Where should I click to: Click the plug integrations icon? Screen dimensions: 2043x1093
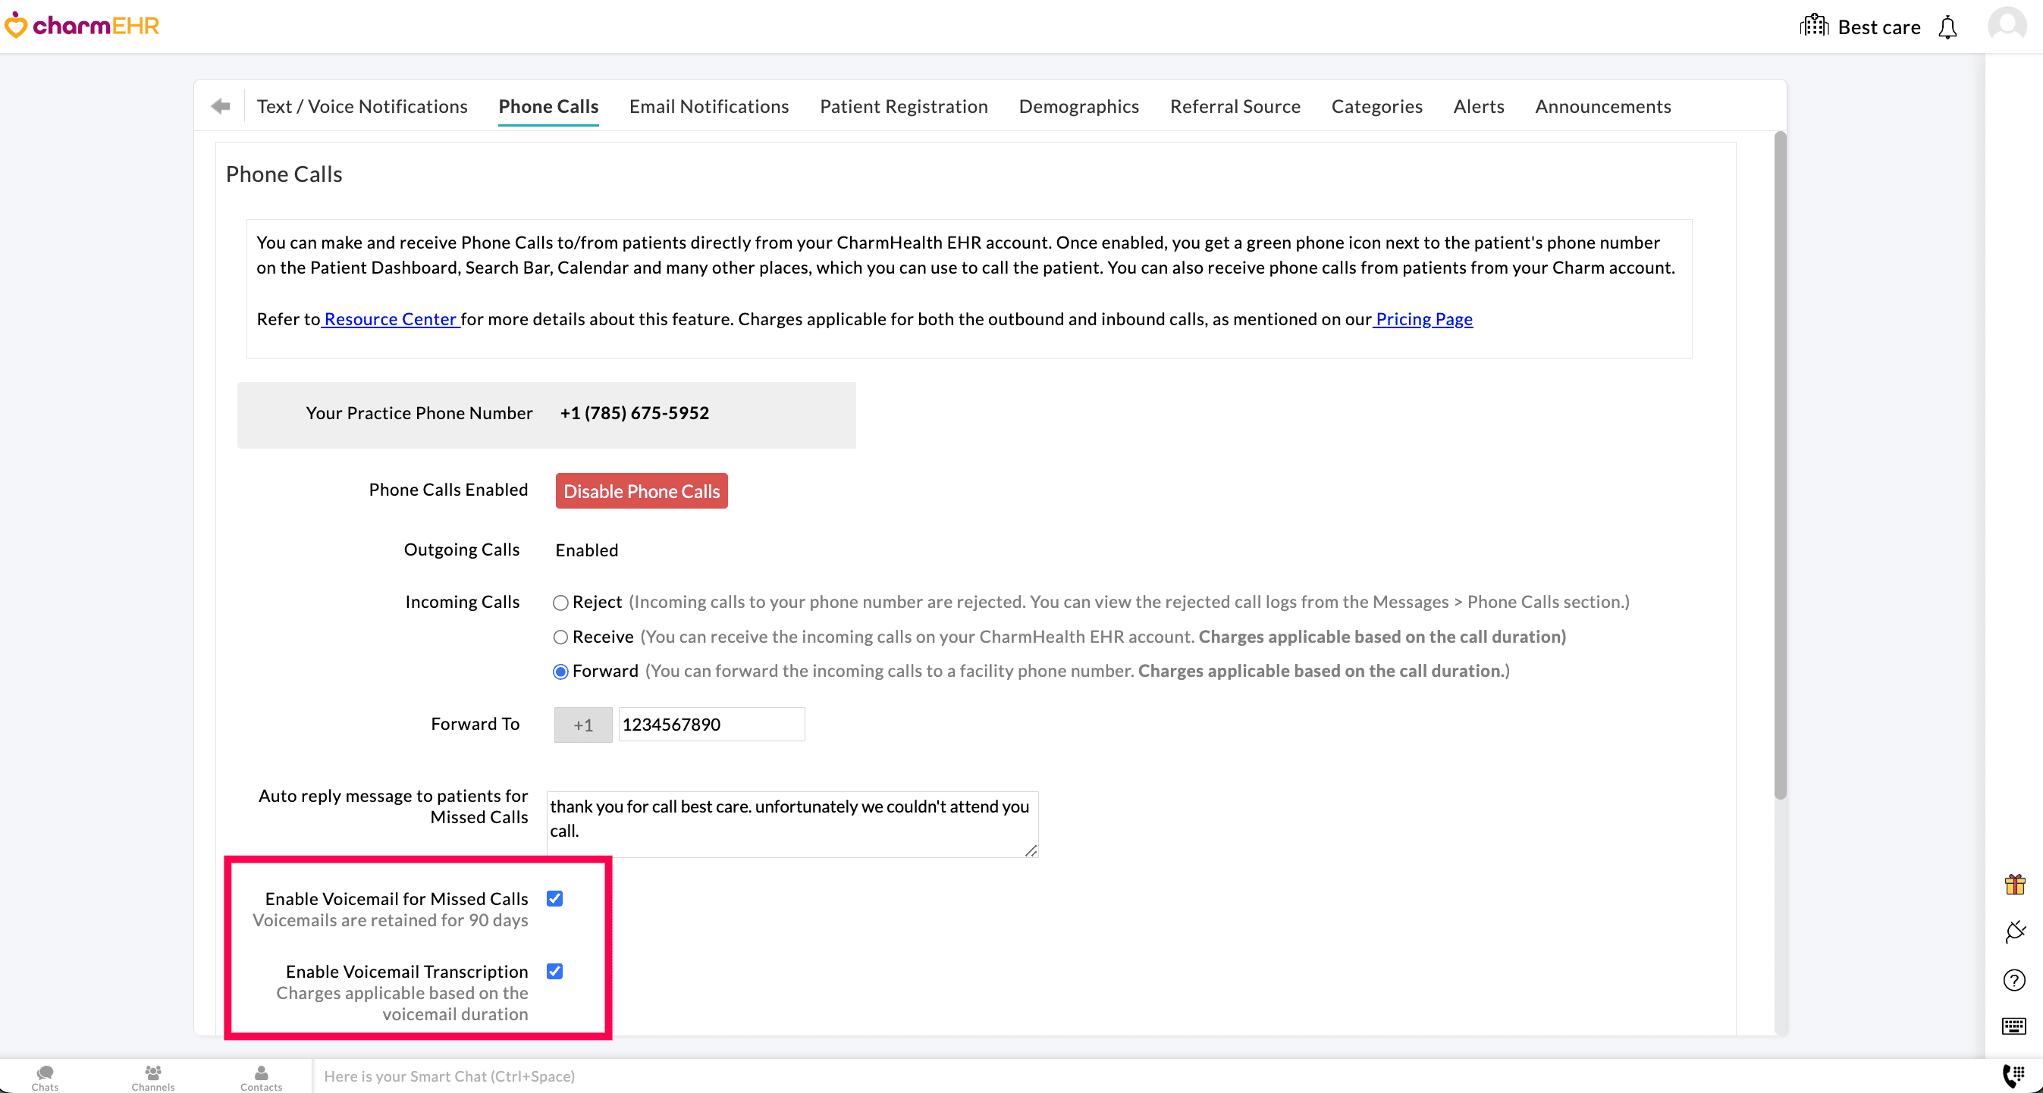pos(2015,932)
